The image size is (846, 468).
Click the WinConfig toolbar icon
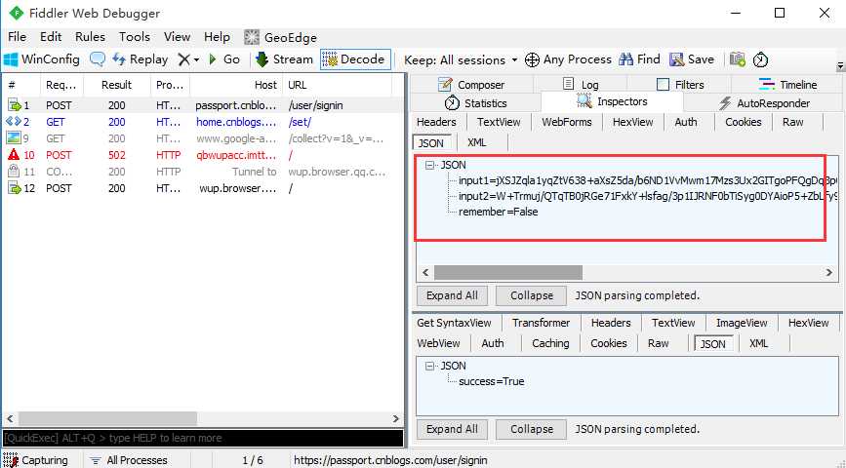pos(42,59)
